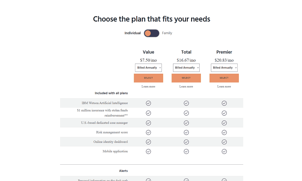Select the Premier plan button
Viewport: 302px width, 181px height.
[x=224, y=78]
